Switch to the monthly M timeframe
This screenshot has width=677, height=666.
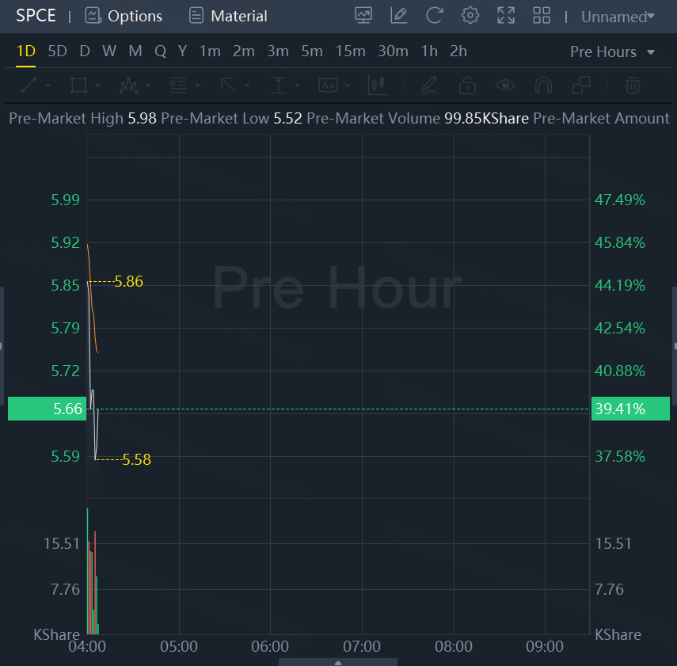pyautogui.click(x=135, y=51)
